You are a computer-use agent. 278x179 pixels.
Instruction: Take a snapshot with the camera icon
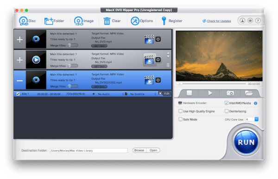pyautogui.click(x=230, y=93)
